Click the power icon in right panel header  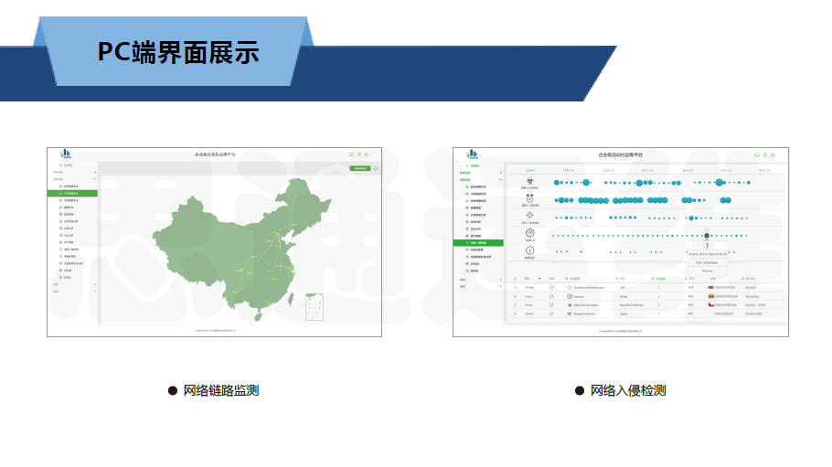(x=773, y=154)
